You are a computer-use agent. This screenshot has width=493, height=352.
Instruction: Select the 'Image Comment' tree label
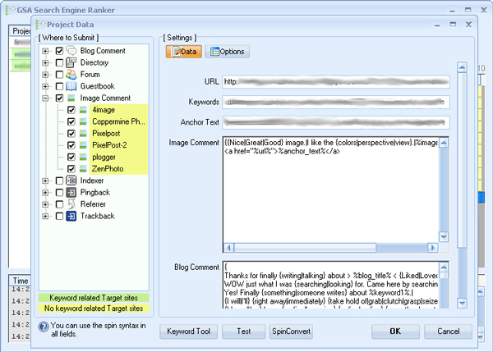105,98
